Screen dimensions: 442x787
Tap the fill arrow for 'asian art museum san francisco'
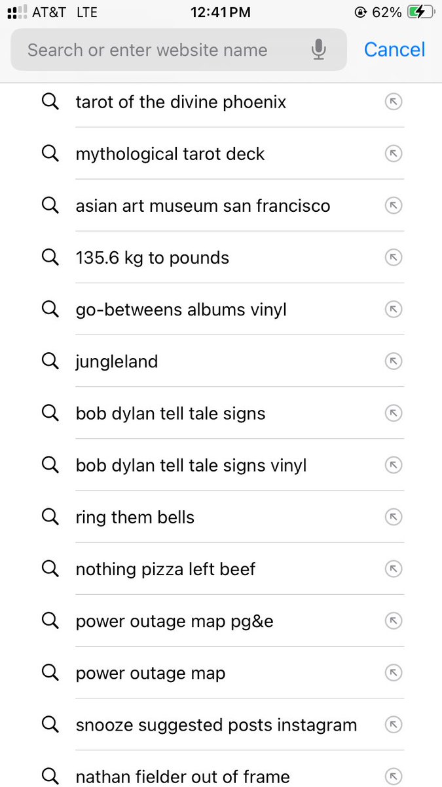tap(393, 205)
